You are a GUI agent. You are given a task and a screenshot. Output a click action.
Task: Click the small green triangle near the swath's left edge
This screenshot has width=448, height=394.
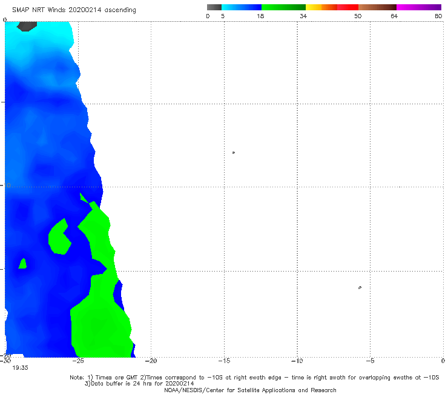(x=22, y=264)
